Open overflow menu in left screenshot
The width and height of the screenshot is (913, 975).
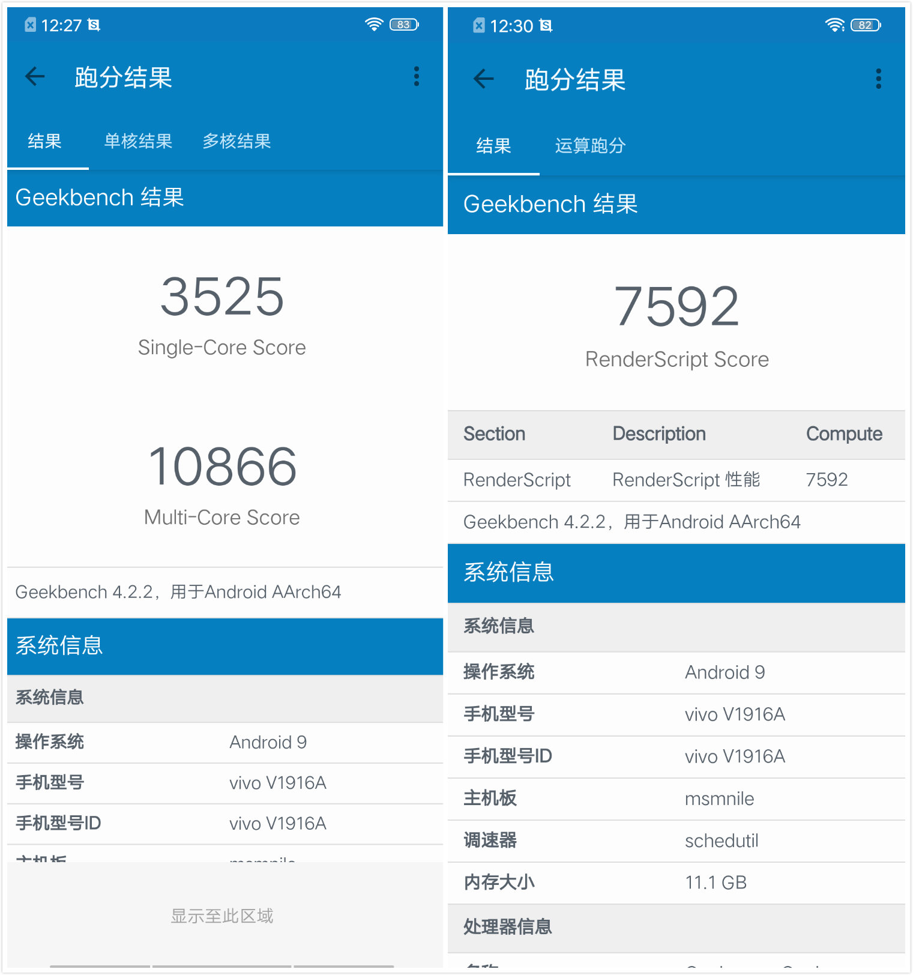(x=417, y=76)
